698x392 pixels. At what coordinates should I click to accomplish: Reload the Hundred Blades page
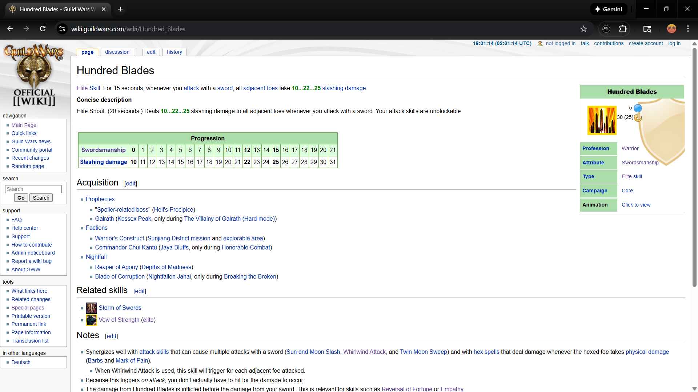[x=43, y=29]
